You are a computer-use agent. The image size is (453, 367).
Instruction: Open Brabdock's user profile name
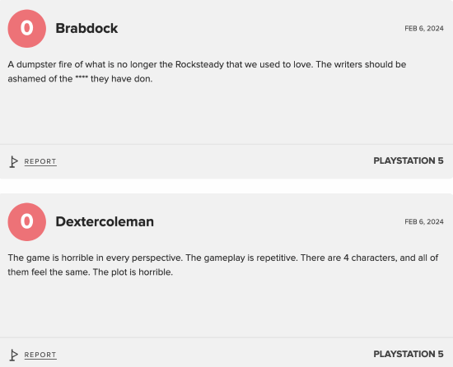coord(86,28)
